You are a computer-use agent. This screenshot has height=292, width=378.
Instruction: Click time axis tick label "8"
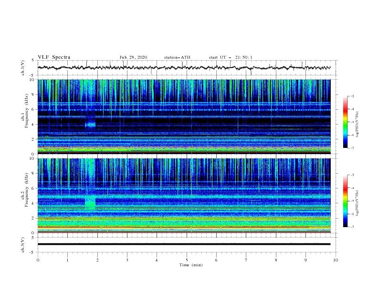[x=276, y=260]
